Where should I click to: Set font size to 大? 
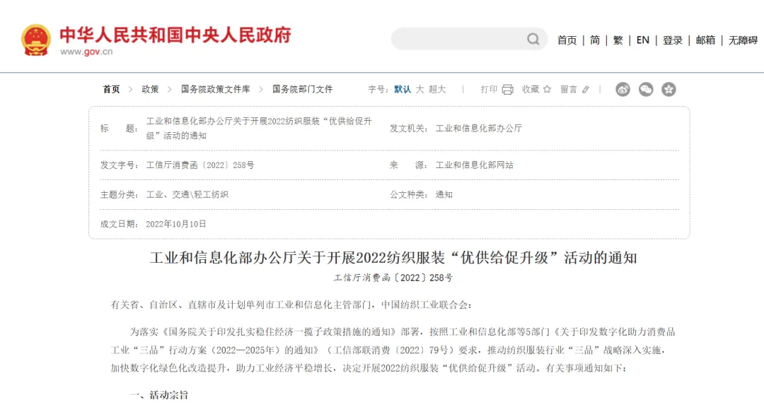pos(419,89)
